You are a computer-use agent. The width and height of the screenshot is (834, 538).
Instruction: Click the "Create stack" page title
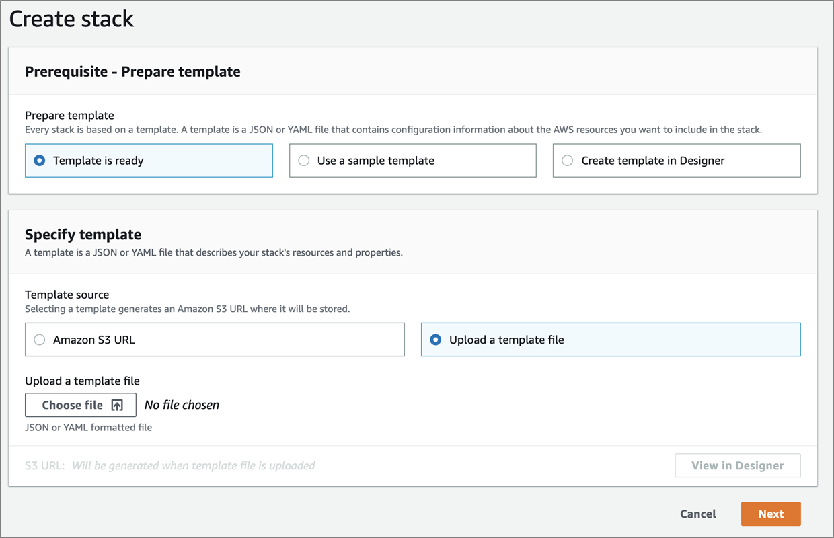(x=71, y=19)
